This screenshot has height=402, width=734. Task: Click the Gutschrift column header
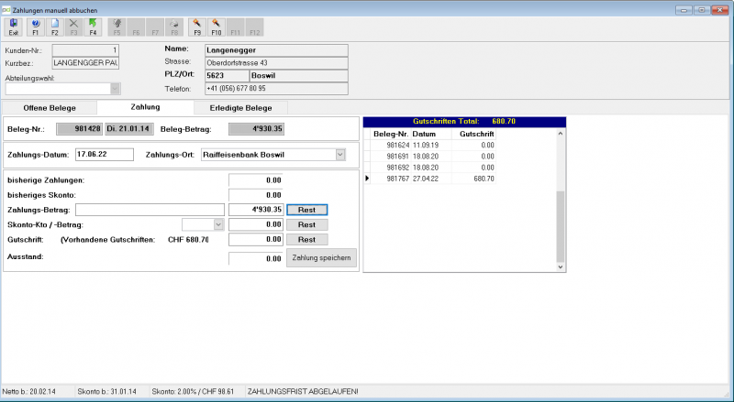[473, 134]
